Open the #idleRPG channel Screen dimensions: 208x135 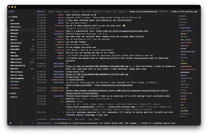(x=15, y=49)
